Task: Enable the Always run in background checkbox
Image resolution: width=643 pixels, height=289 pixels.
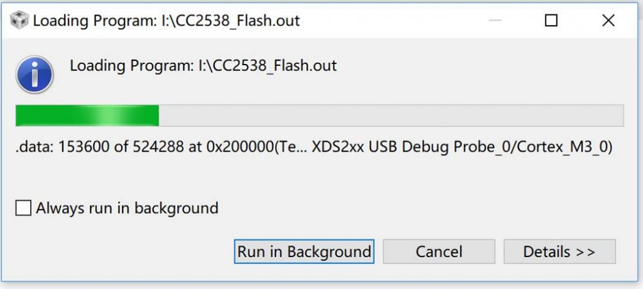Action: pyautogui.click(x=23, y=208)
